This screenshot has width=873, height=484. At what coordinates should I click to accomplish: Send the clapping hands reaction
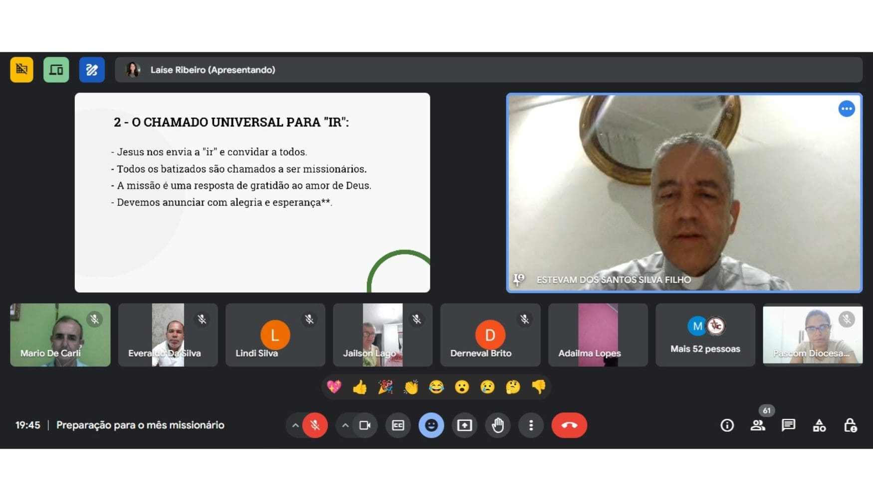point(411,387)
